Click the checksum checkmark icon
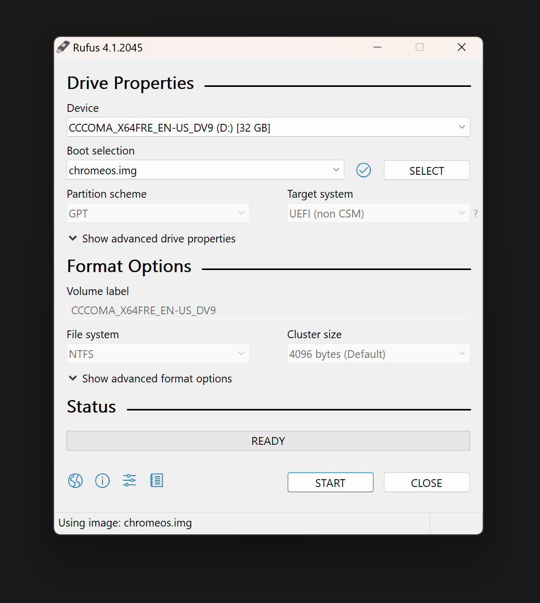 click(x=364, y=170)
